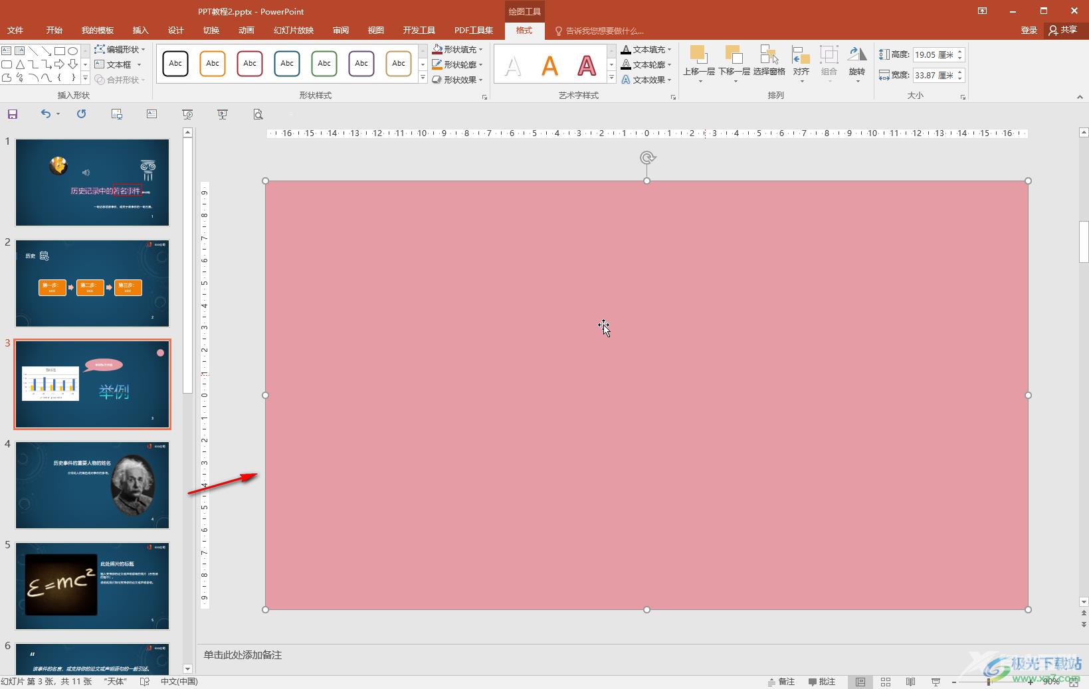The width and height of the screenshot is (1089, 689).
Task: Click the Normal view icon in status bar
Action: click(860, 682)
